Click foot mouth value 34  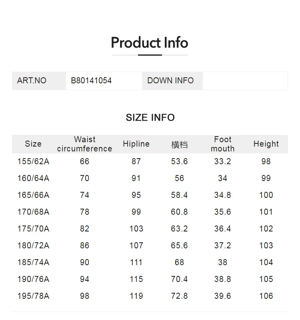222,178
